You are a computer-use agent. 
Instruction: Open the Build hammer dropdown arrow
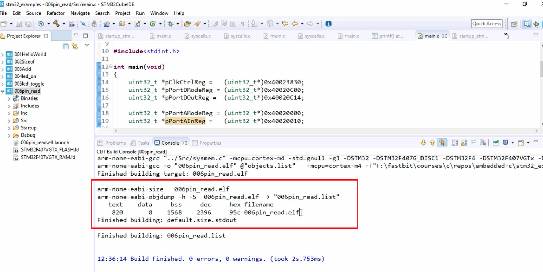(x=64, y=24)
